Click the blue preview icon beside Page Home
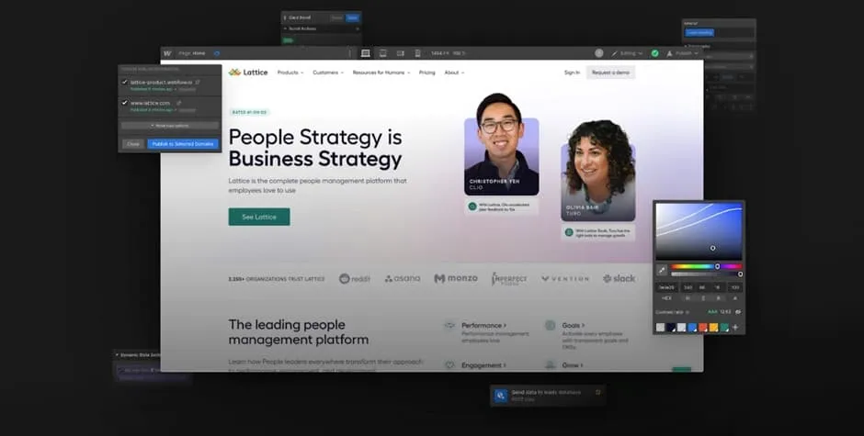 point(217,53)
